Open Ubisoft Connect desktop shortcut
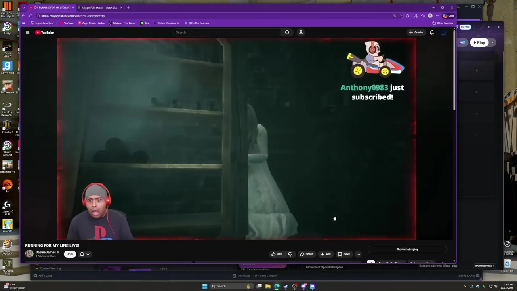The image size is (517, 291). coord(7,148)
